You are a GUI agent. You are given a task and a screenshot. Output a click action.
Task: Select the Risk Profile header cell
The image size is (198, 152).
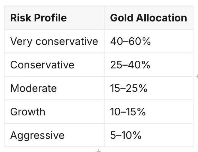[x=54, y=18]
